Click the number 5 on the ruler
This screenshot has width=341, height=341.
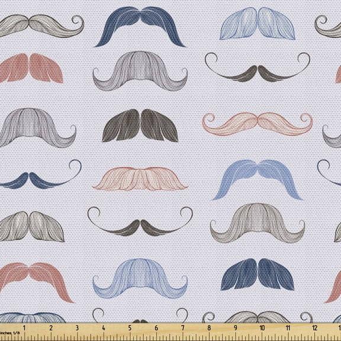point(130,328)
